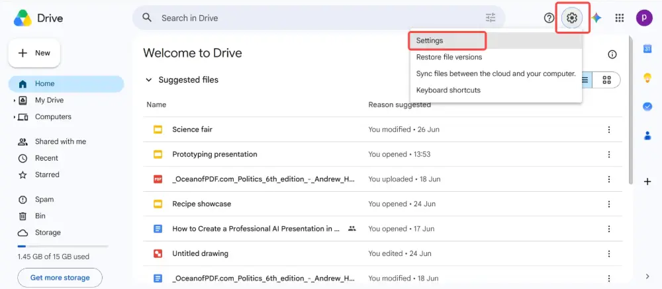
Task: Click Get more storage button
Action: [60, 278]
